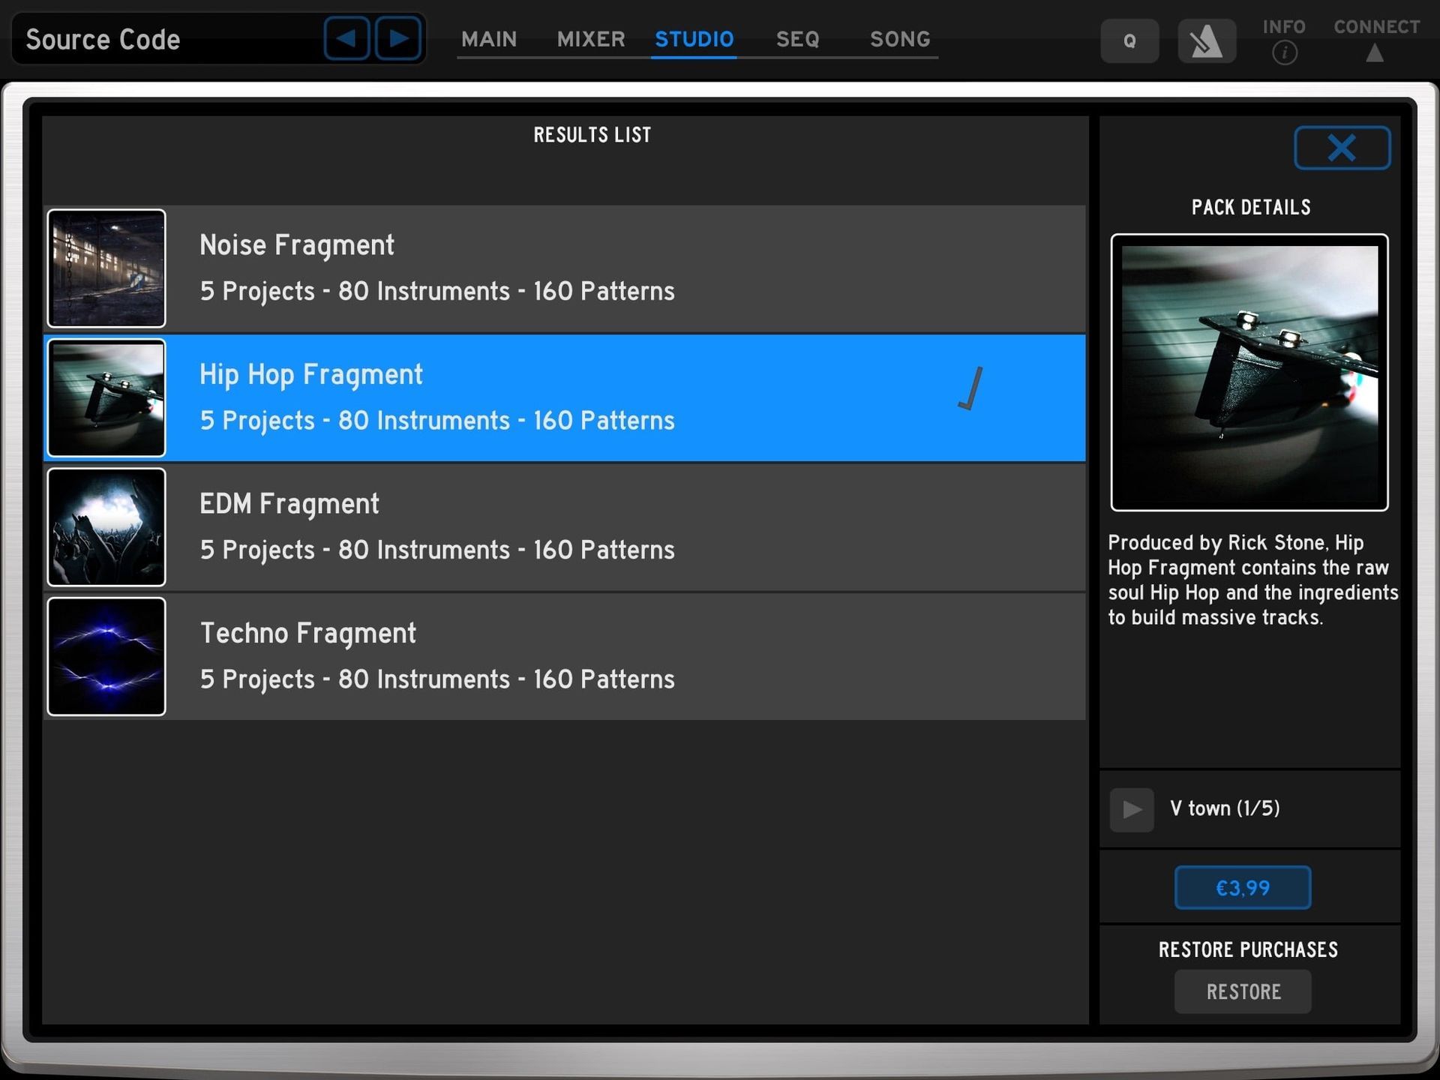The image size is (1440, 1080).
Task: Play the V town demo preview
Action: (1132, 809)
